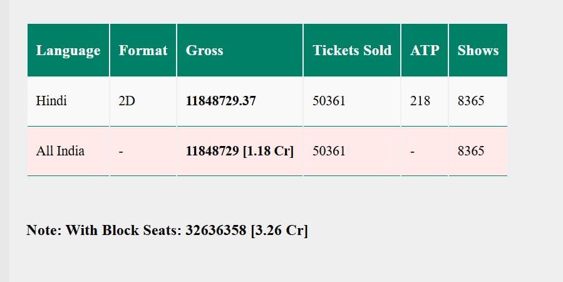Click the Language column header

point(68,51)
